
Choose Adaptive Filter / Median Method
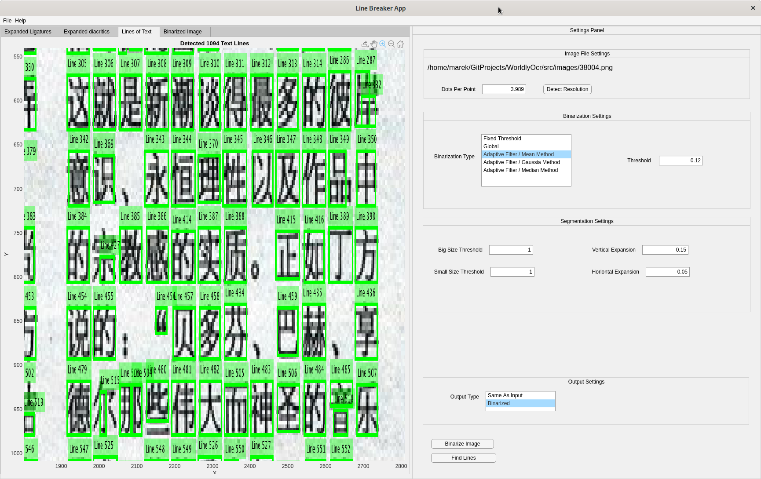[x=526, y=170]
